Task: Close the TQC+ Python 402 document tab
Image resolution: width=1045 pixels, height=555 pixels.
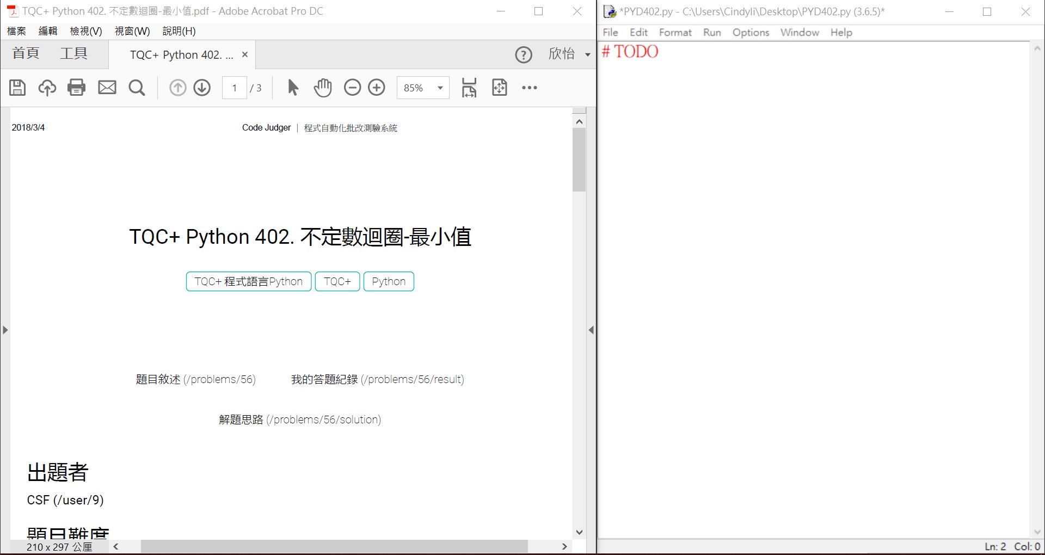Action: [245, 54]
